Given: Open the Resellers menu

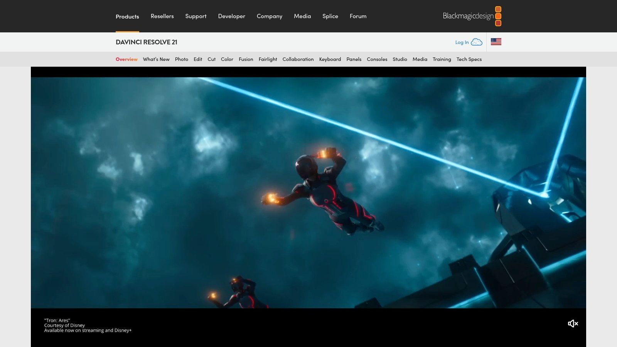Looking at the screenshot, I should click(x=162, y=16).
